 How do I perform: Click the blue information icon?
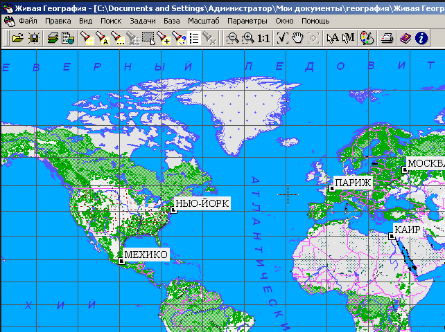click(x=421, y=38)
